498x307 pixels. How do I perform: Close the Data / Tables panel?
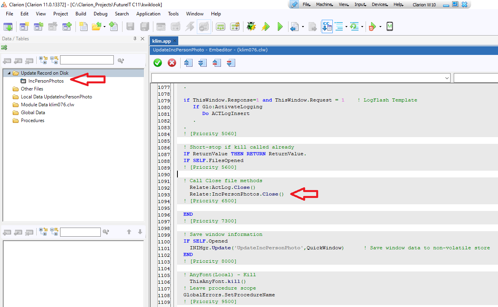click(142, 39)
